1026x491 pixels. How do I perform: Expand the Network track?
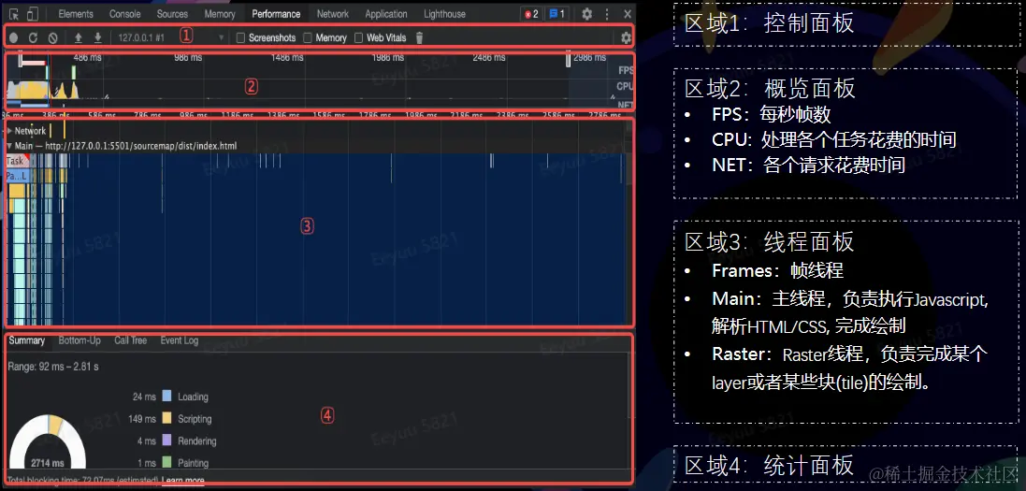click(x=9, y=131)
